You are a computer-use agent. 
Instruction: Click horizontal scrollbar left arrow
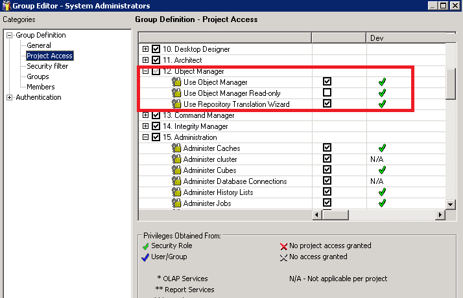[317, 215]
